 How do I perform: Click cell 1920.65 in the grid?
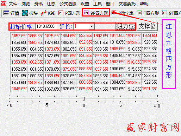pyautogui.click(x=133, y=36)
